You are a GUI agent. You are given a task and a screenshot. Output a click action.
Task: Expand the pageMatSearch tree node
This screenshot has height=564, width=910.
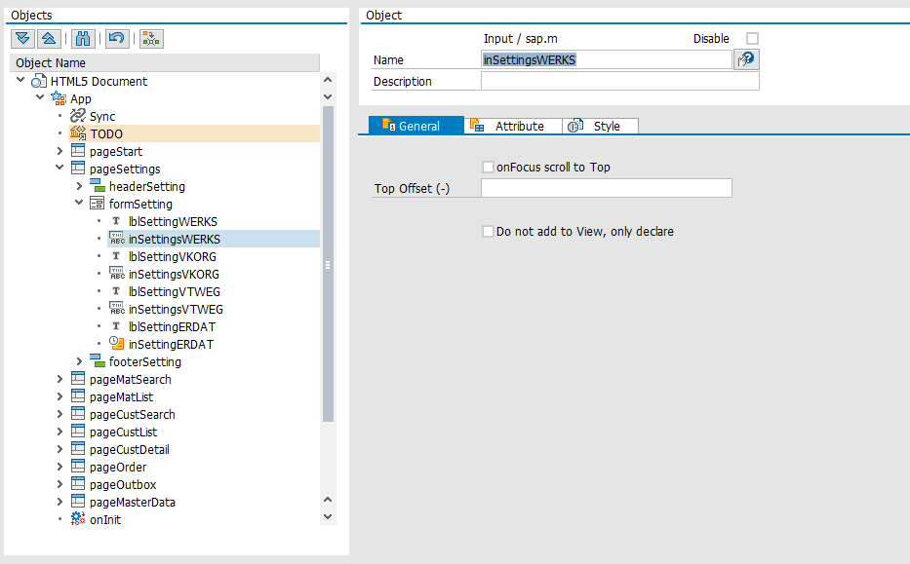[60, 379]
